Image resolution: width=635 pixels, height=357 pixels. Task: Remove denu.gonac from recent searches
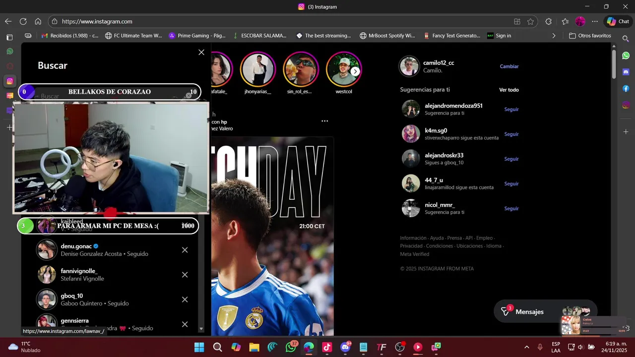185,250
